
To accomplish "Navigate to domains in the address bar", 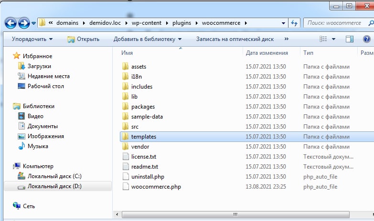I will click(67, 23).
